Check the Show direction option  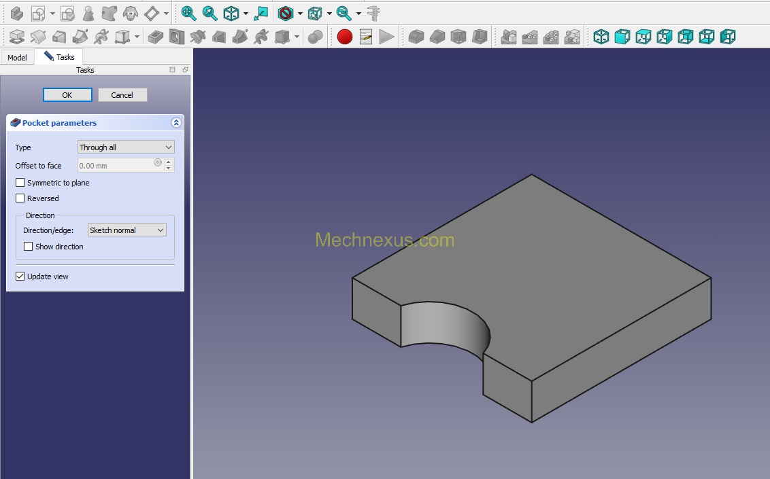point(29,246)
